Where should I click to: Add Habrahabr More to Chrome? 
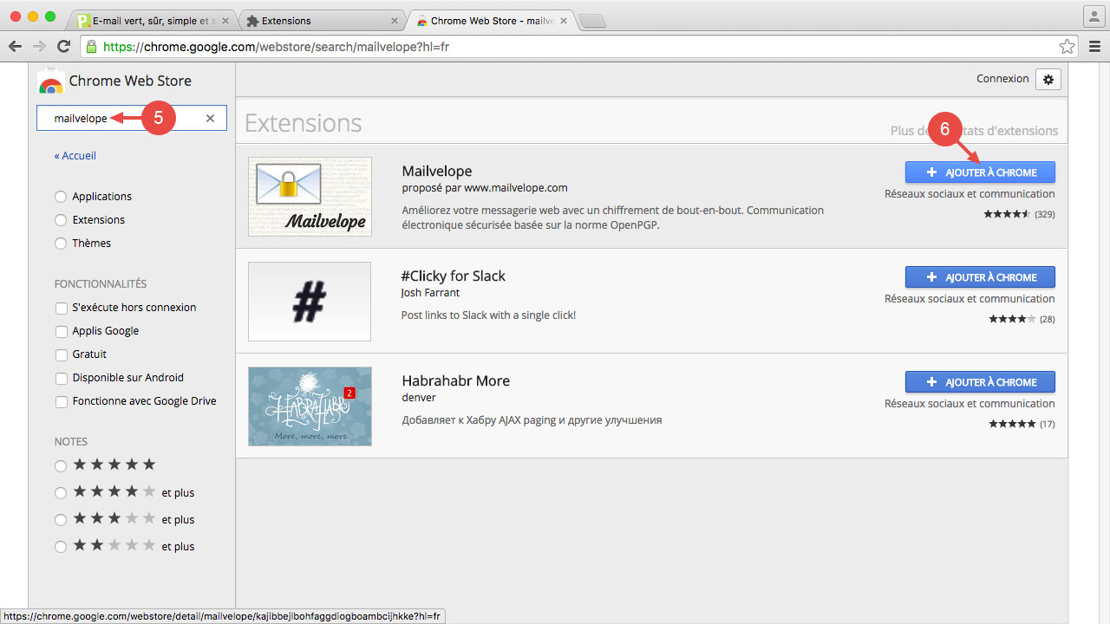coord(980,382)
